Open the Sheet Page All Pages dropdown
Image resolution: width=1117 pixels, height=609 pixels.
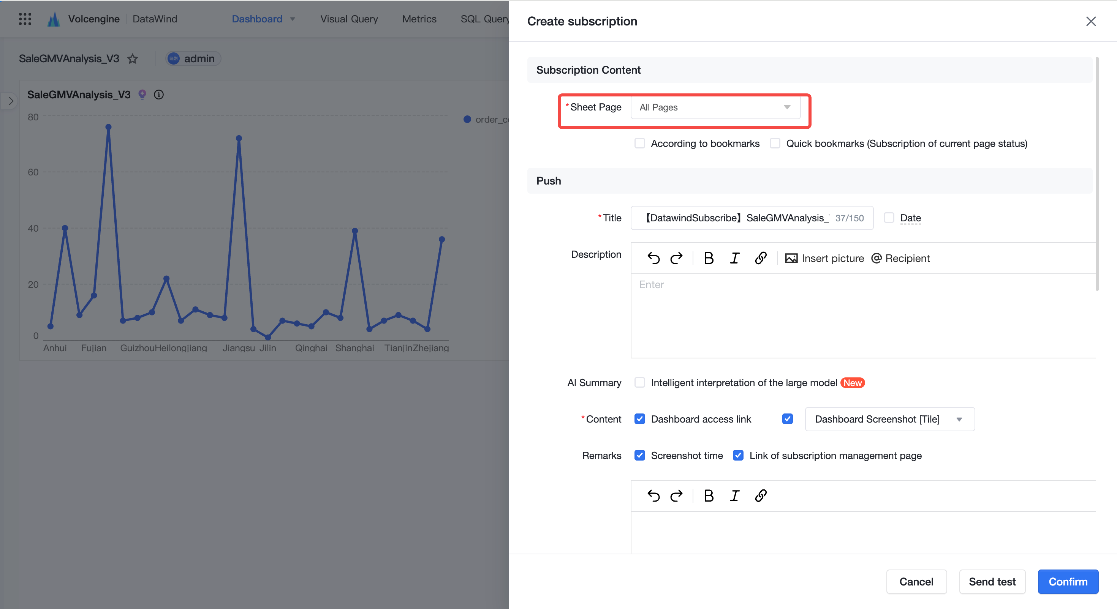pyautogui.click(x=715, y=107)
